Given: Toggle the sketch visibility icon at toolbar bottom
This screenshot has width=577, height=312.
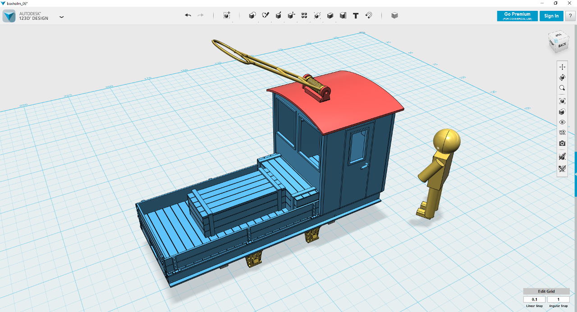Looking at the screenshot, I should 562,169.
